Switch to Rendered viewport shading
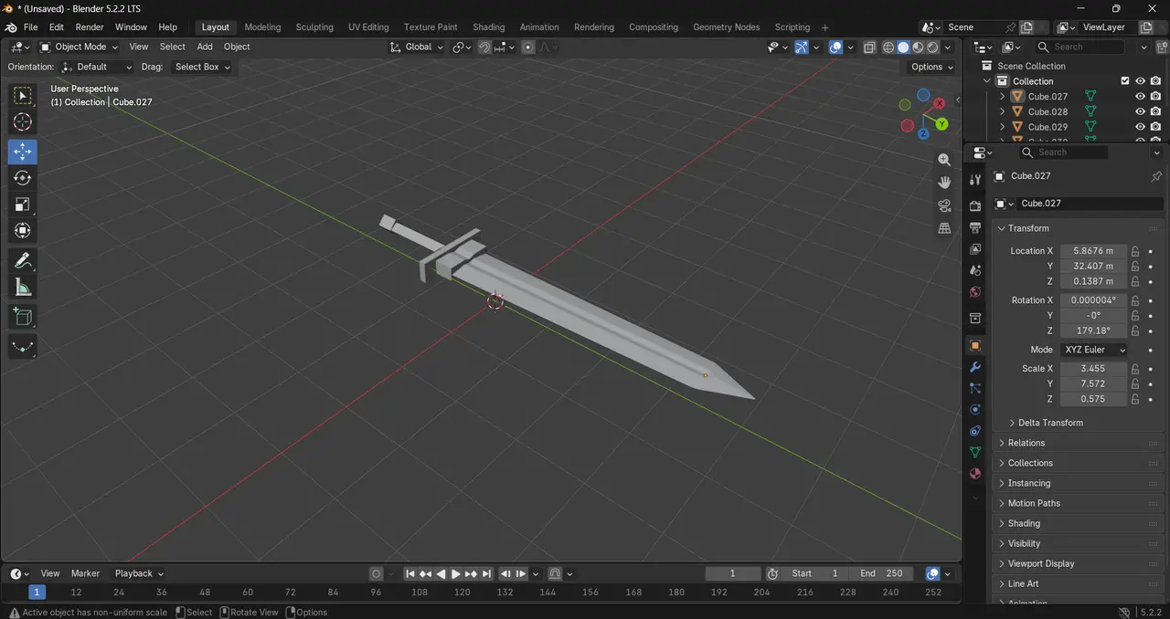 pos(932,47)
